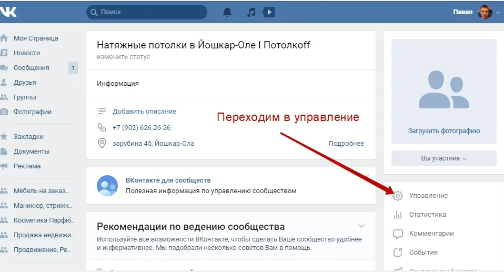Screen dimensions: 504x272
Task: Click the megaphone icon beside Реклама
Action: pos(4,166)
